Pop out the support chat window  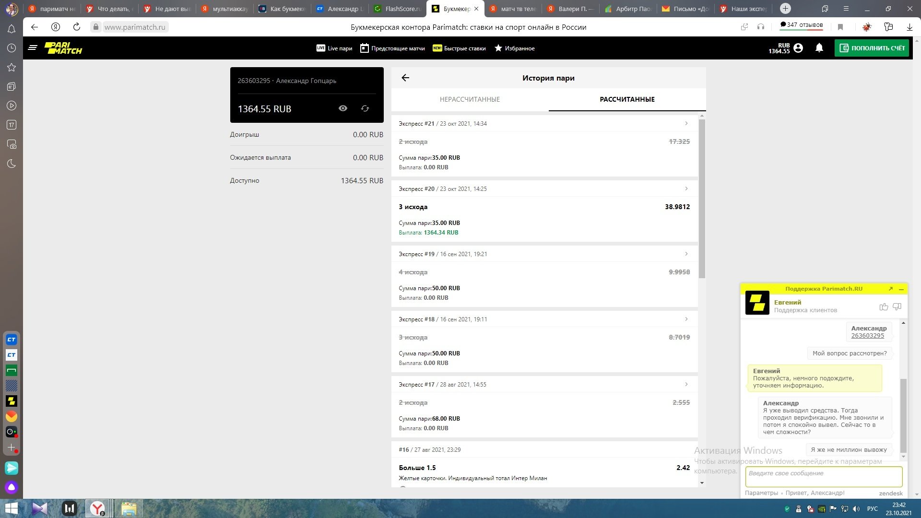(890, 289)
